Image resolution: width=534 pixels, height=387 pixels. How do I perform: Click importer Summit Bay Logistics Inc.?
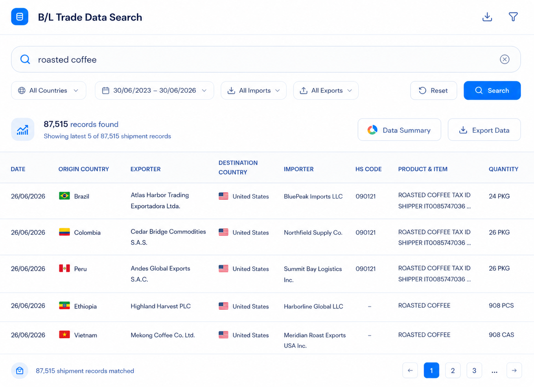(313, 274)
